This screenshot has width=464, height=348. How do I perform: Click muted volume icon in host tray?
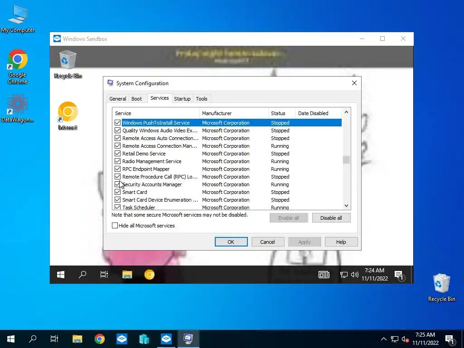(x=406, y=339)
